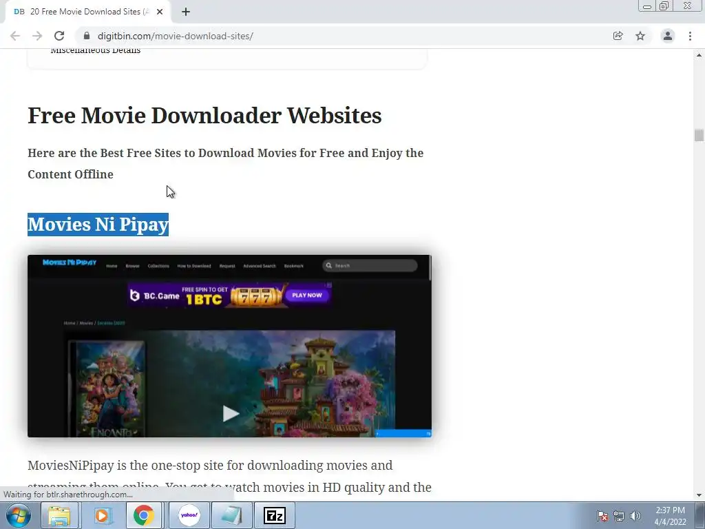705x529 pixels.
Task: Click the 'Here are the Best Free Sites' subtitle
Action: tap(225, 163)
